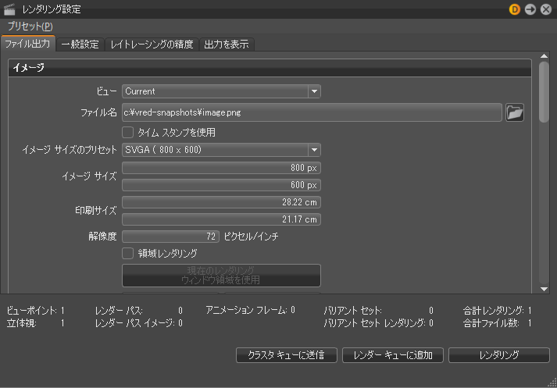
Task: Click the 解像度 field showing 72
Action: [170, 237]
